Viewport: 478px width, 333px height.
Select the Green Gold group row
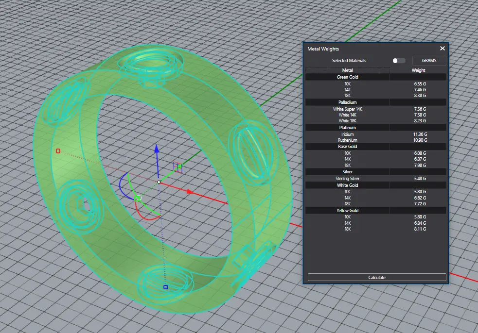point(376,77)
